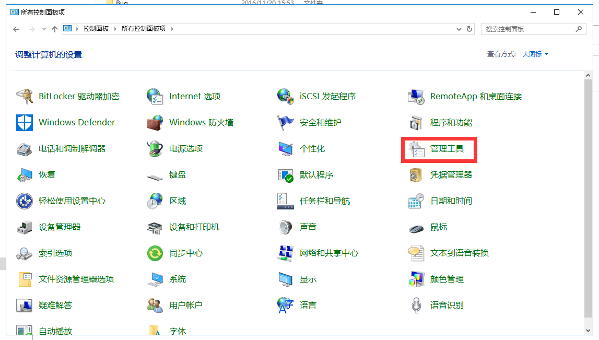599x340 pixels.
Task: Open the 安全和维护 flag icon
Action: (x=286, y=123)
